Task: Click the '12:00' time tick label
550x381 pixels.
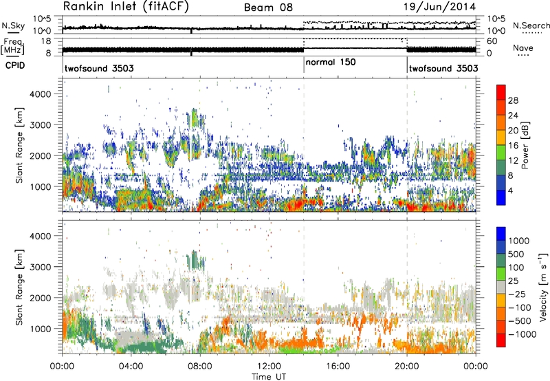Action: point(269,367)
